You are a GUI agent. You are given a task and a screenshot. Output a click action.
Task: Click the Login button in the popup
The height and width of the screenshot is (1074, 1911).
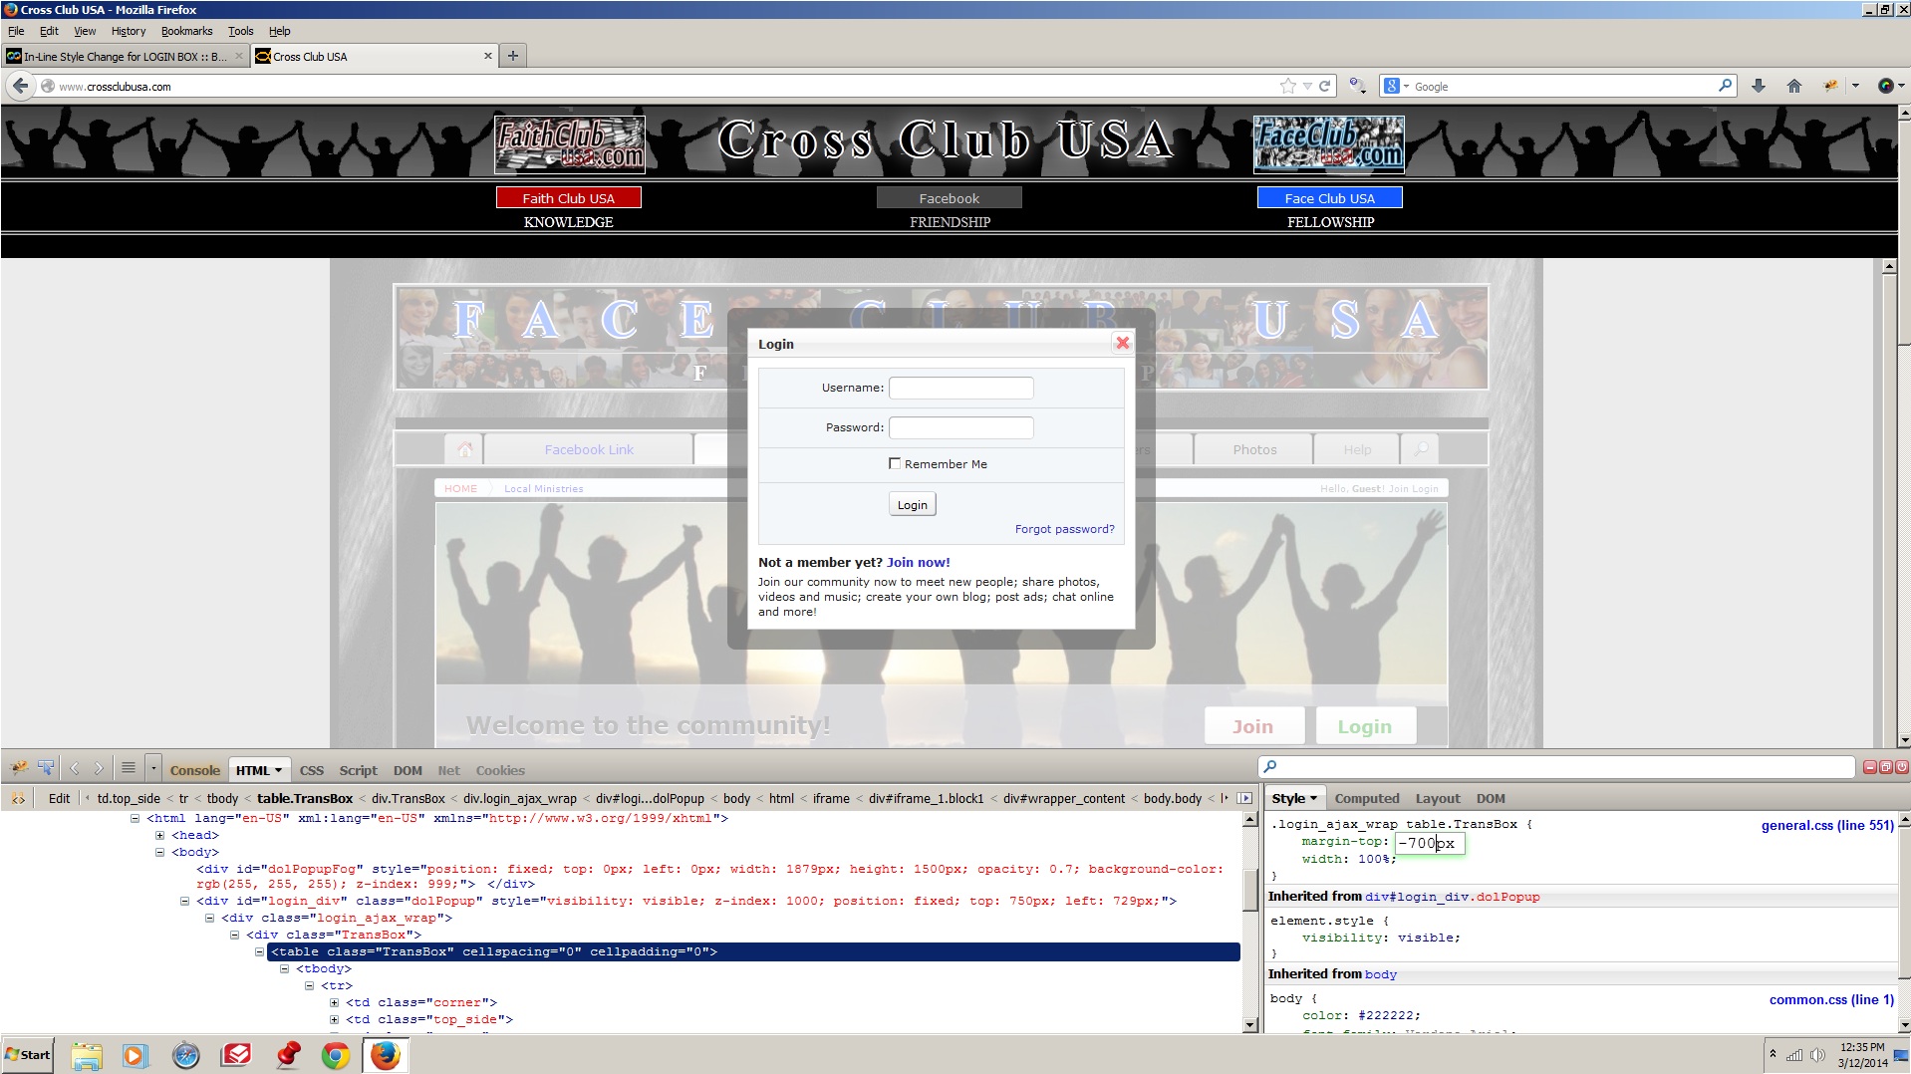tap(912, 504)
